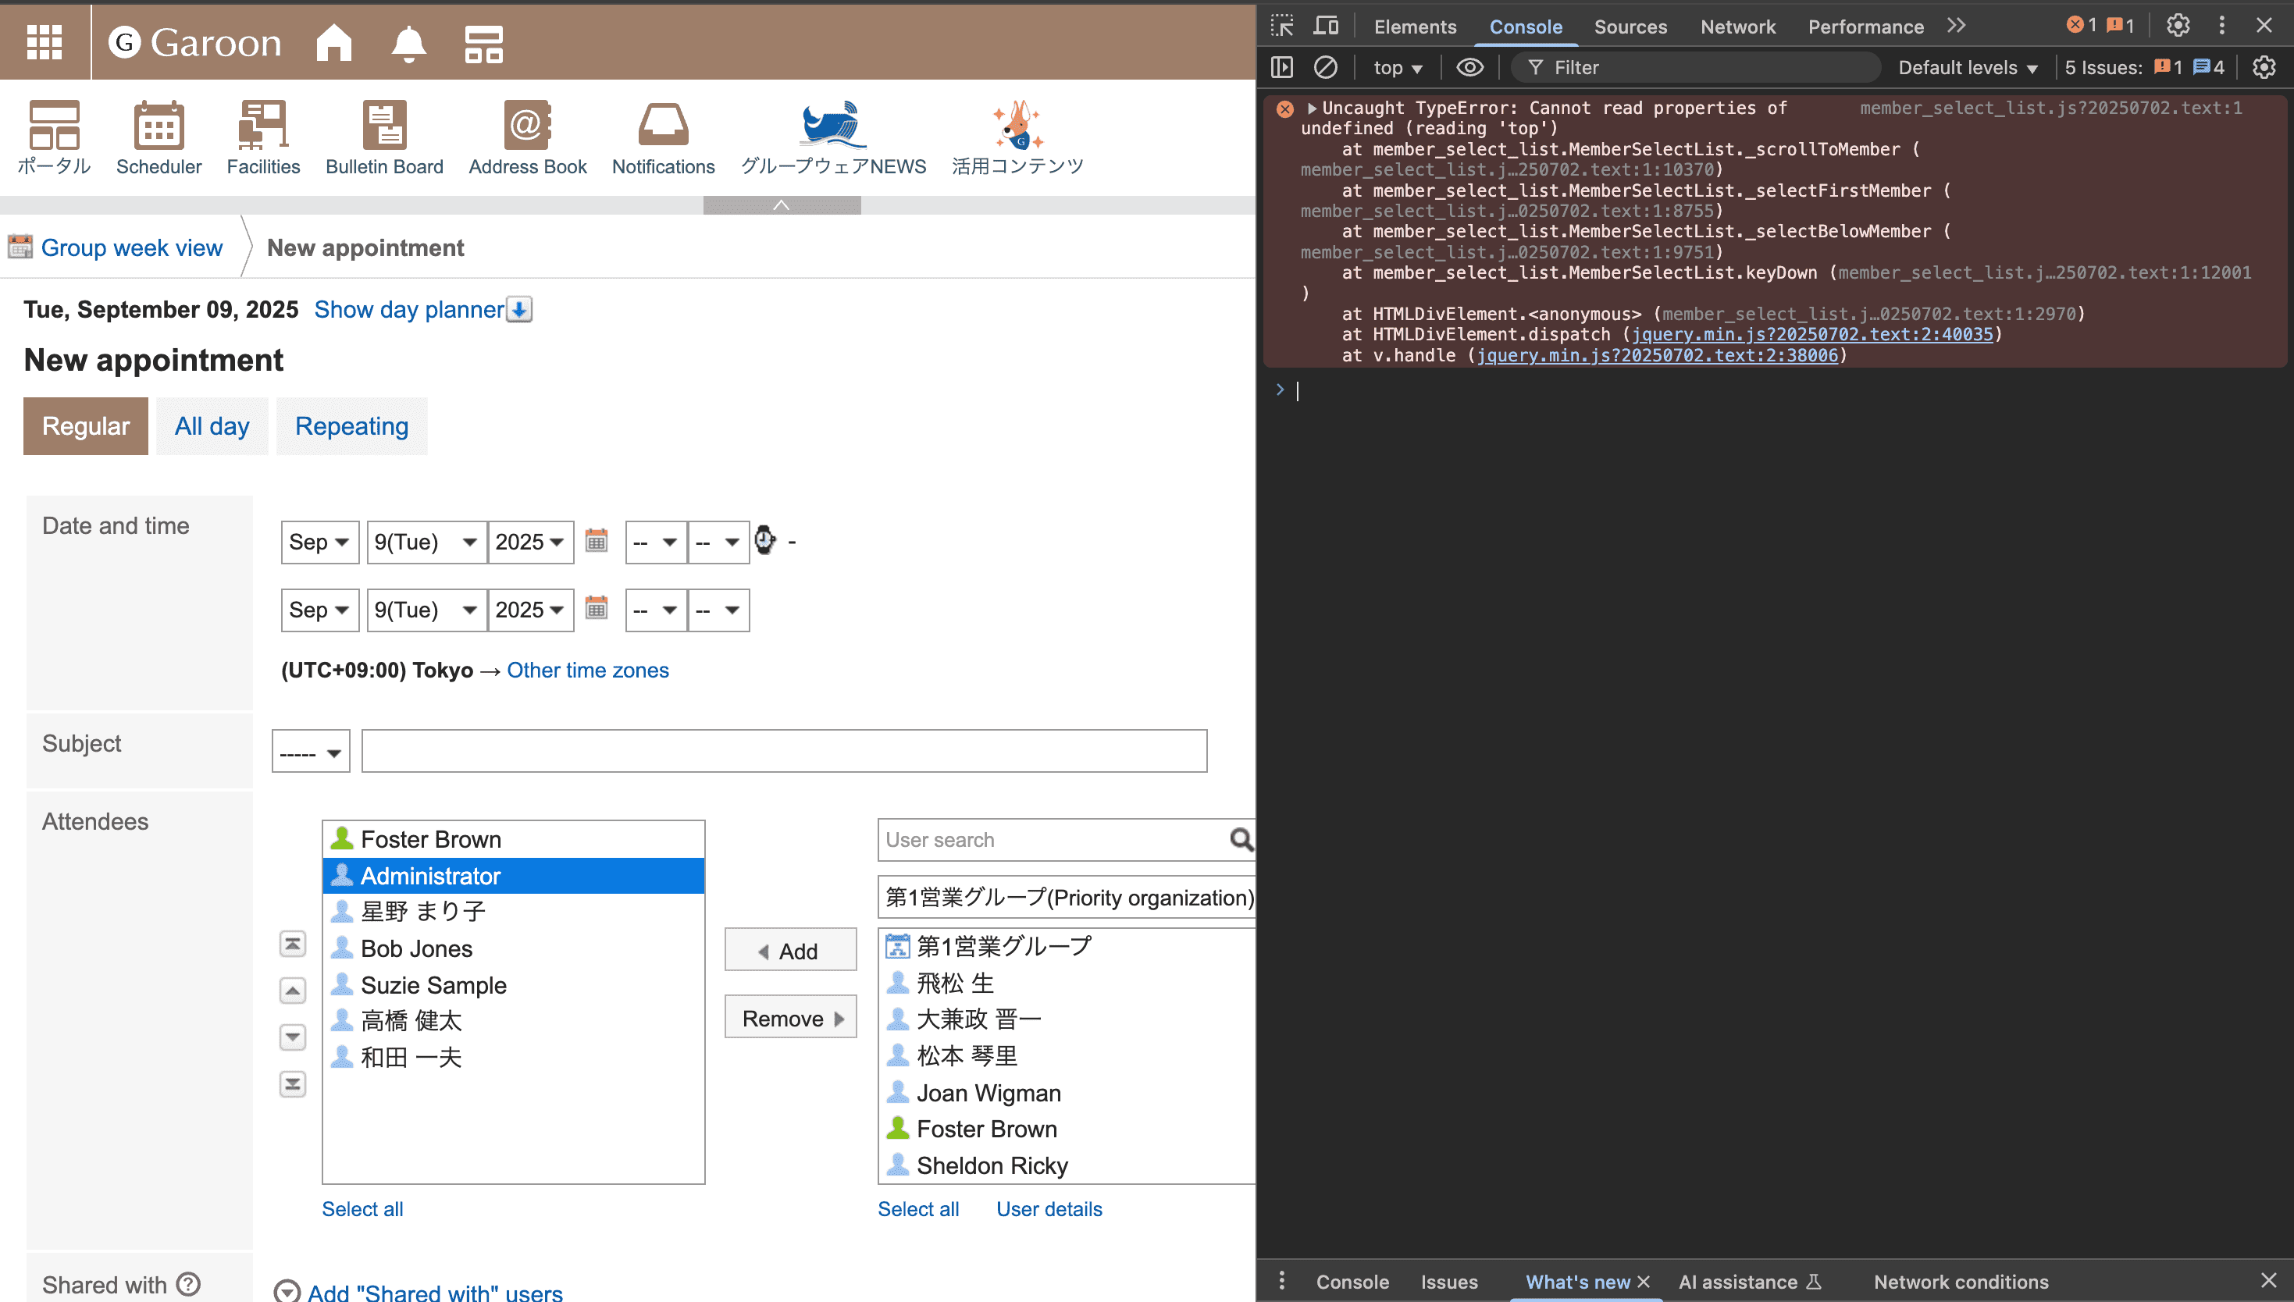Click the user search magnifier icon

[x=1241, y=839]
